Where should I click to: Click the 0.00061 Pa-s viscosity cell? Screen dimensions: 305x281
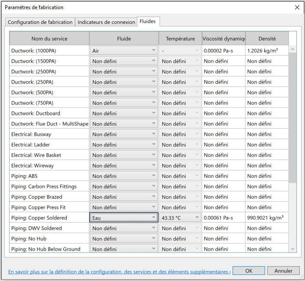tap(224, 217)
